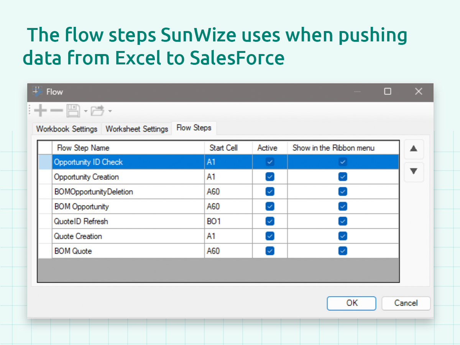Move selected step down with down arrow
This screenshot has height=345, width=460.
point(414,172)
